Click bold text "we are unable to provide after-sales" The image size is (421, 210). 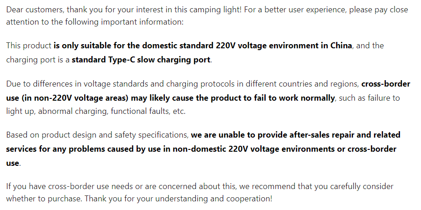tap(257, 135)
